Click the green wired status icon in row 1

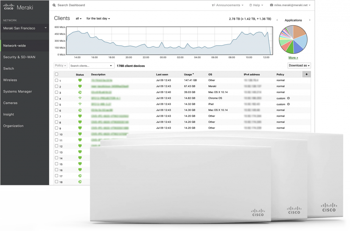pyautogui.click(x=80, y=80)
